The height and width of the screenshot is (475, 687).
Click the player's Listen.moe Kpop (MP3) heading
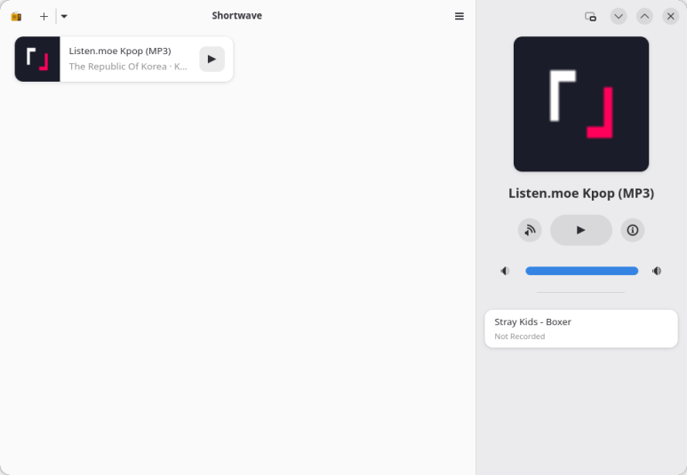point(581,193)
